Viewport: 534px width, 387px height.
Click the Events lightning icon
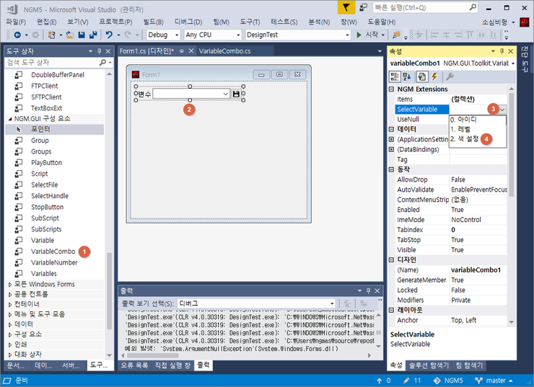point(434,76)
